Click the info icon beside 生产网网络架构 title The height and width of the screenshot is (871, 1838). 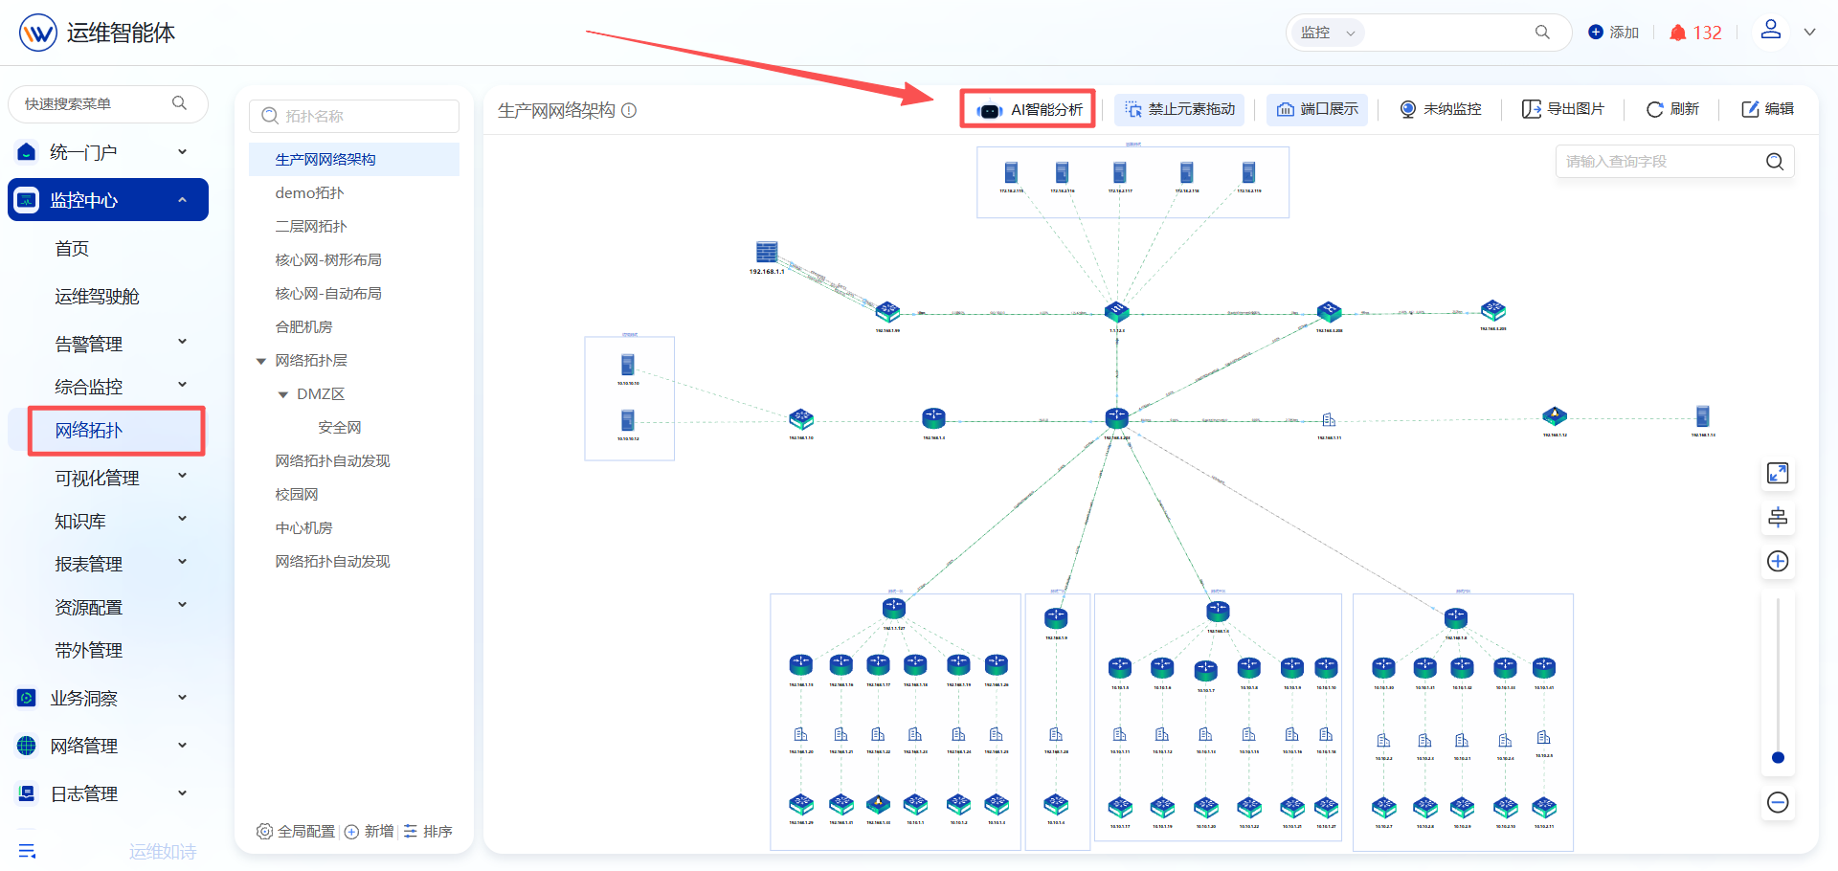point(629,110)
